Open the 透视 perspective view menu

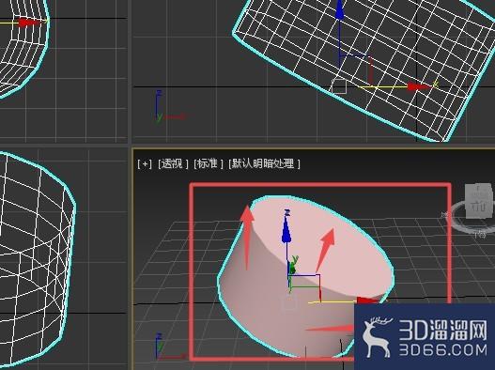click(x=173, y=163)
